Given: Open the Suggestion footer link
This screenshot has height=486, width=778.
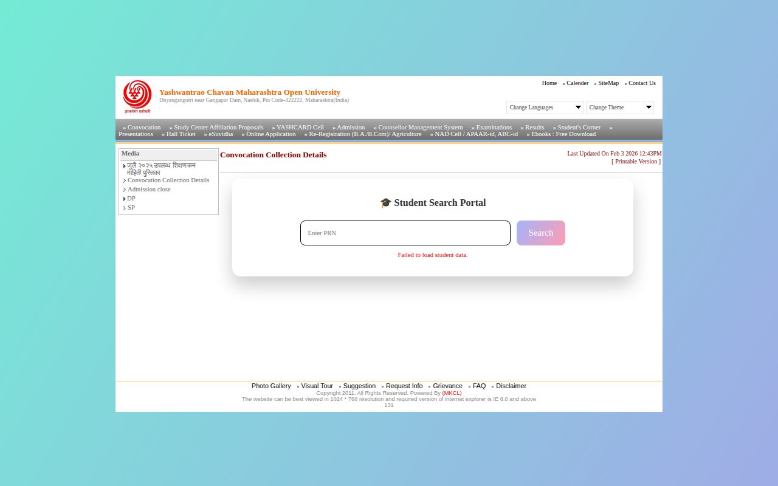Looking at the screenshot, I should point(359,386).
